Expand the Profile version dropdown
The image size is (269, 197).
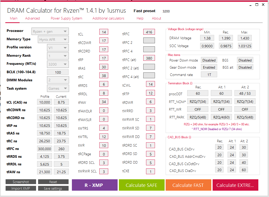(58, 48)
